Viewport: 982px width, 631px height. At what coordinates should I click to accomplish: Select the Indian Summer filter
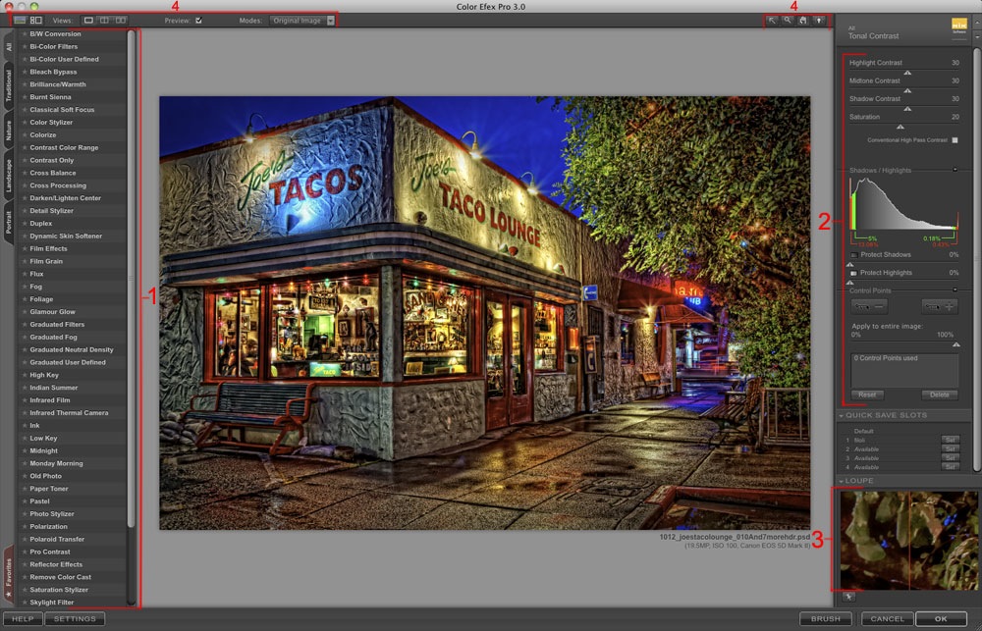pyautogui.click(x=54, y=388)
